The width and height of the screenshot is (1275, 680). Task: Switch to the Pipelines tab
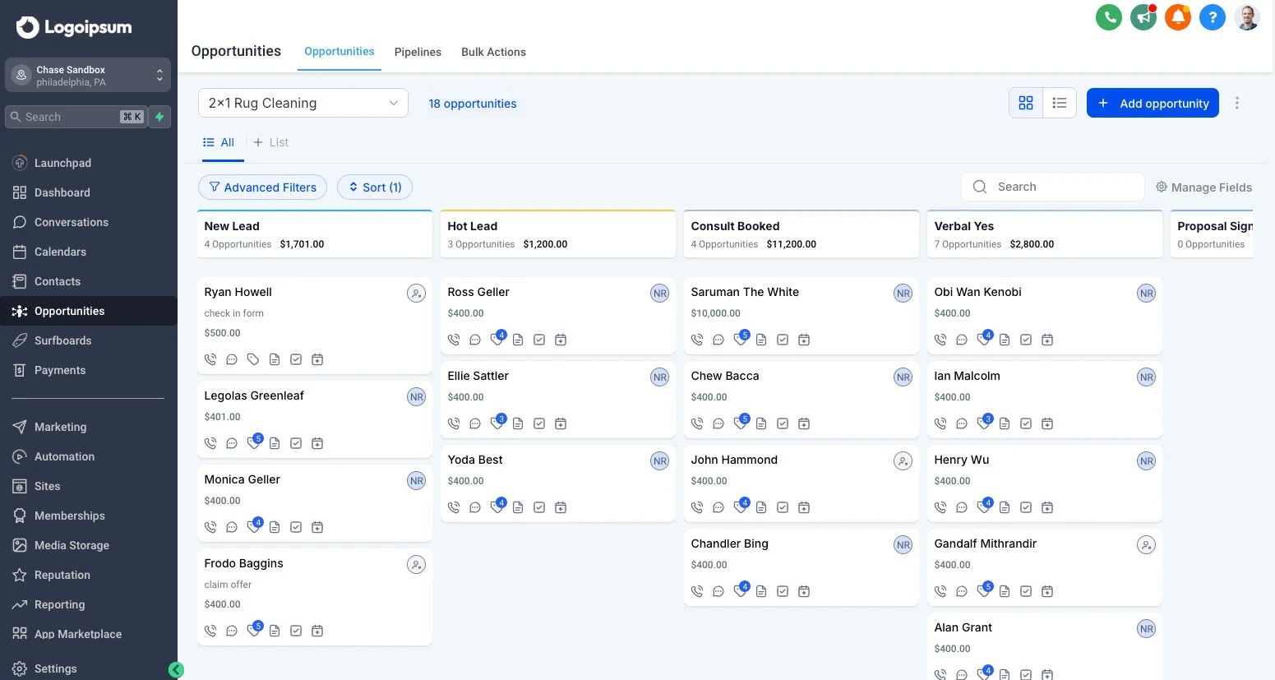pos(418,52)
